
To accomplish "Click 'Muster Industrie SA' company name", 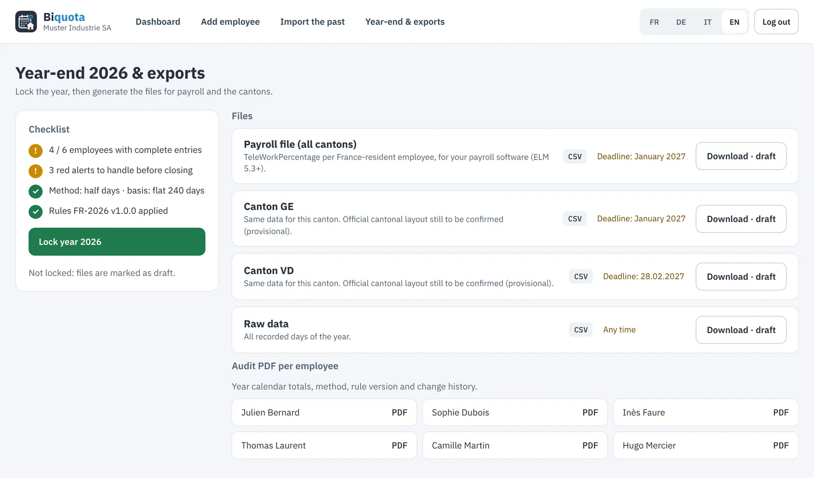I will tap(77, 28).
